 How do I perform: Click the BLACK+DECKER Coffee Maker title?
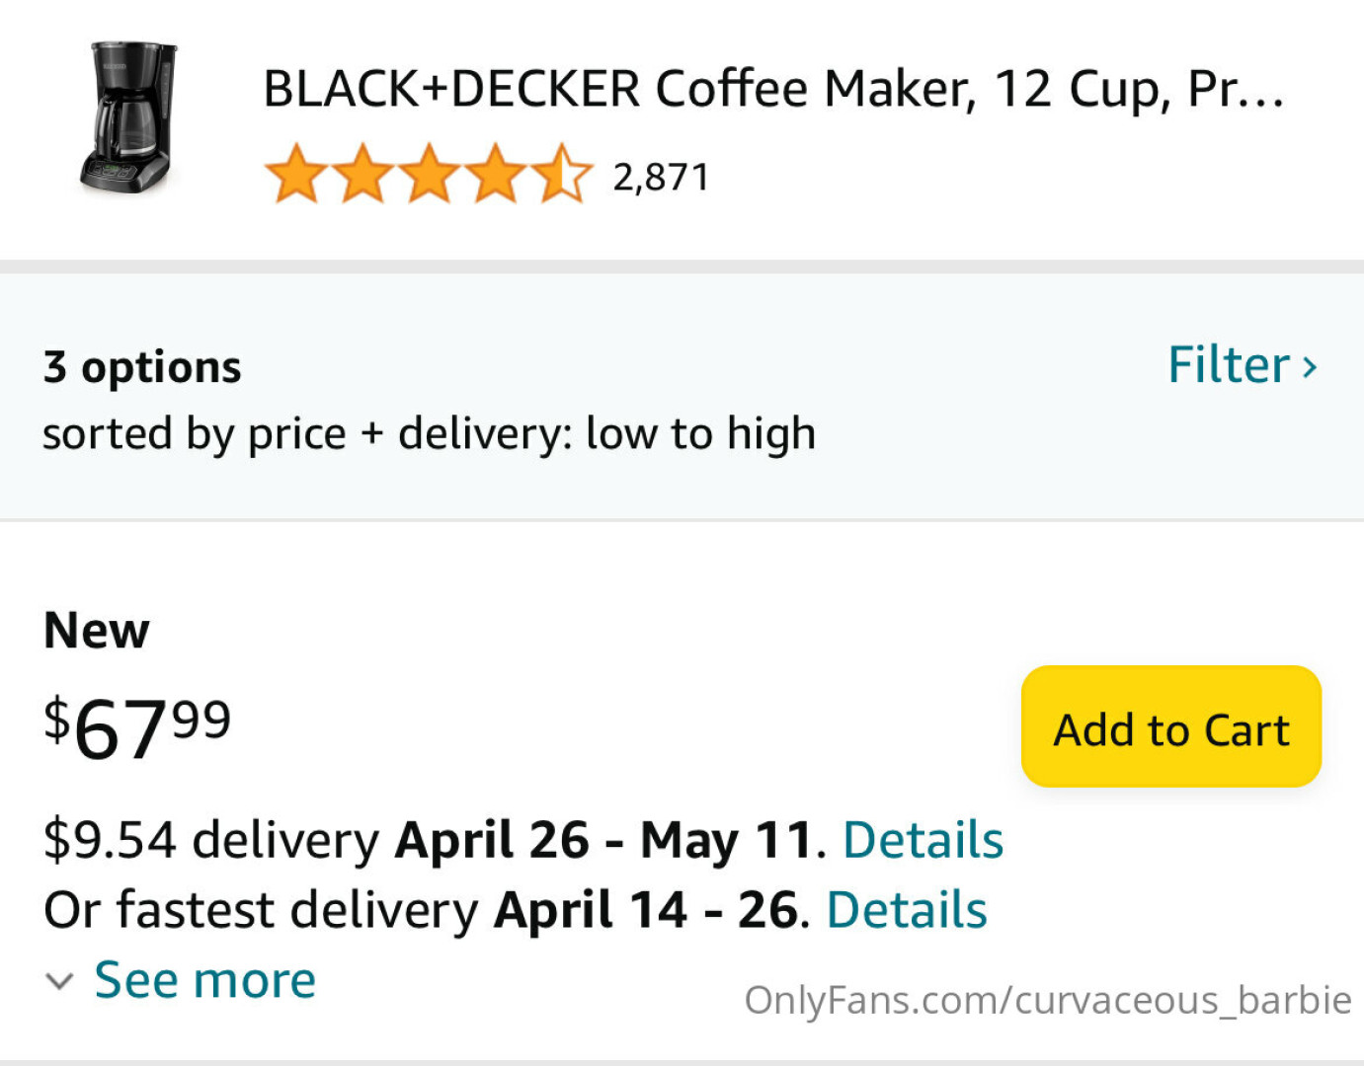point(772,90)
